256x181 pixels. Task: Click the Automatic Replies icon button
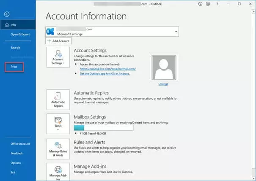[58, 100]
